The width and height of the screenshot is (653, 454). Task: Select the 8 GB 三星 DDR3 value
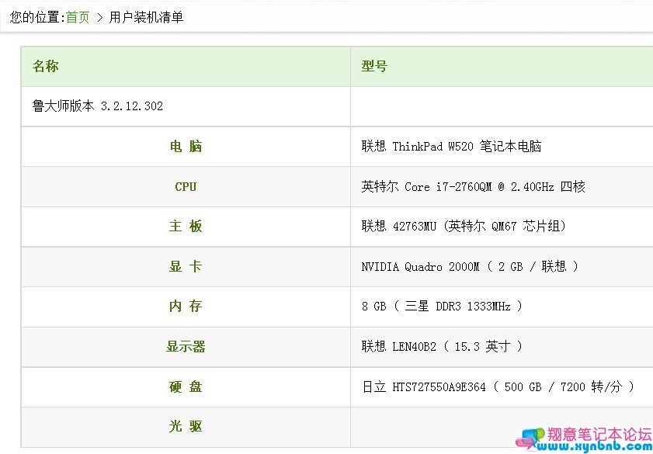(442, 307)
